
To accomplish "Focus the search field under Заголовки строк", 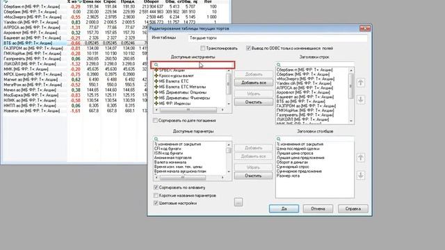I will [315, 65].
